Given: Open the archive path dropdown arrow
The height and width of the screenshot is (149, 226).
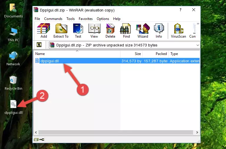Looking at the screenshot, I should pyautogui.click(x=198, y=45).
